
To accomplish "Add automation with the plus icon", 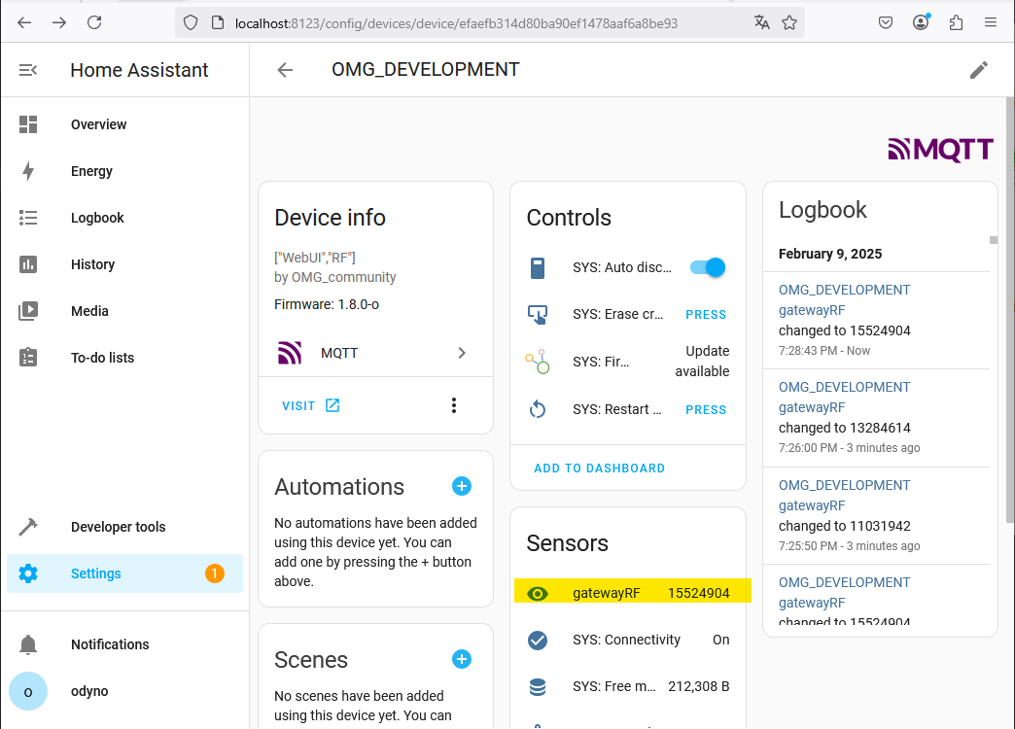I will point(462,486).
